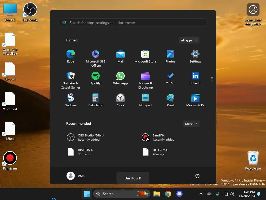Viewport: 266px width, 200px height.
Task: Launch Spotify
Action: coord(96,78)
